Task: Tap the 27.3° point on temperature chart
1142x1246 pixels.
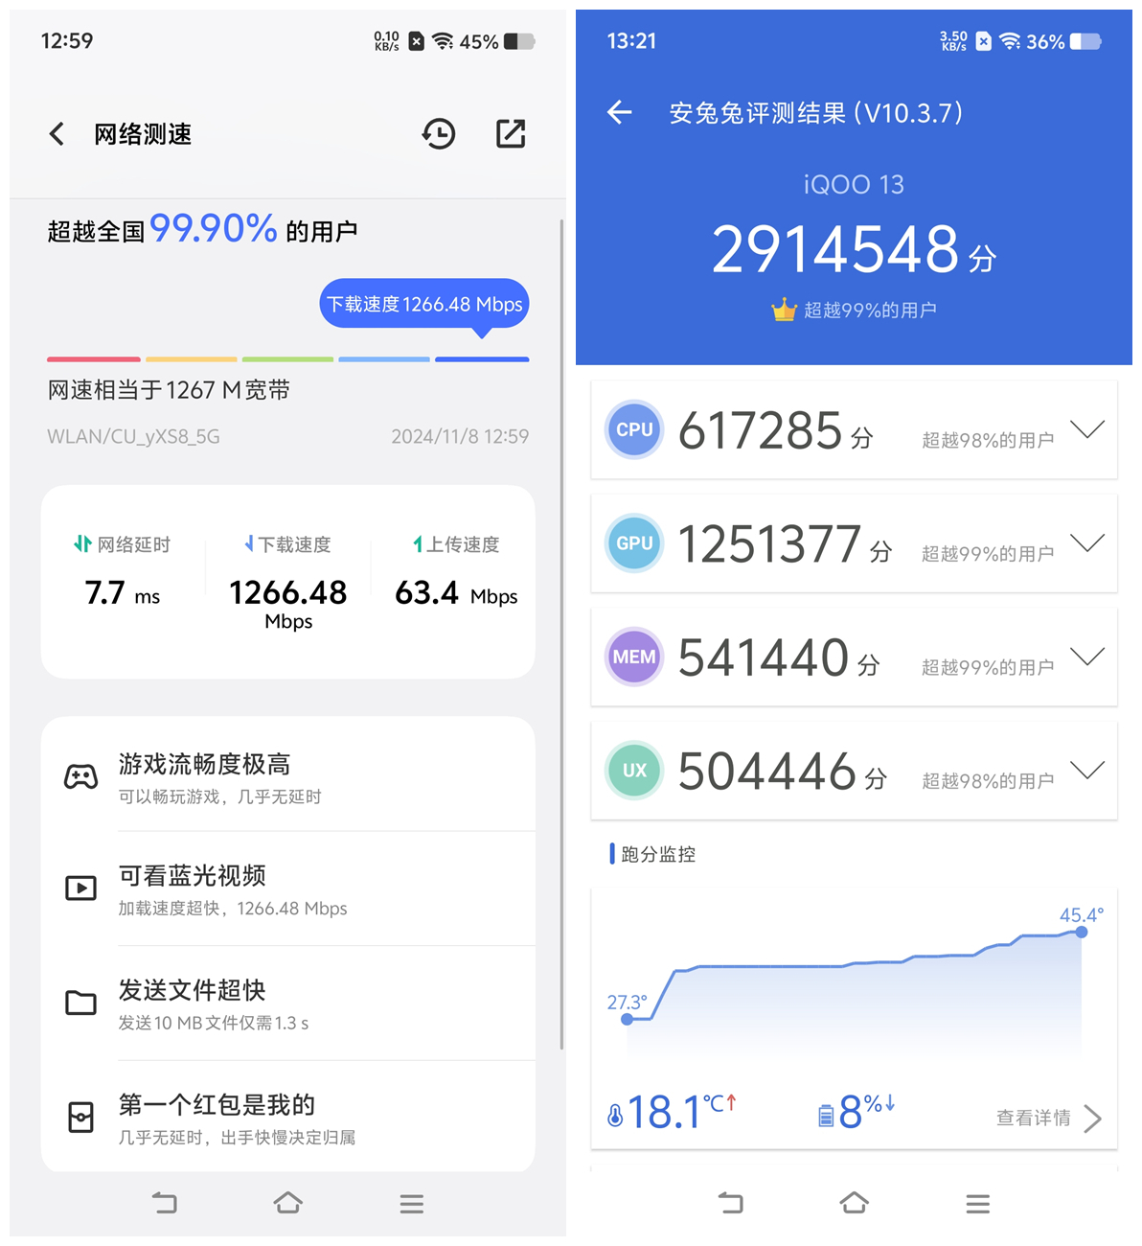Action: (628, 1019)
